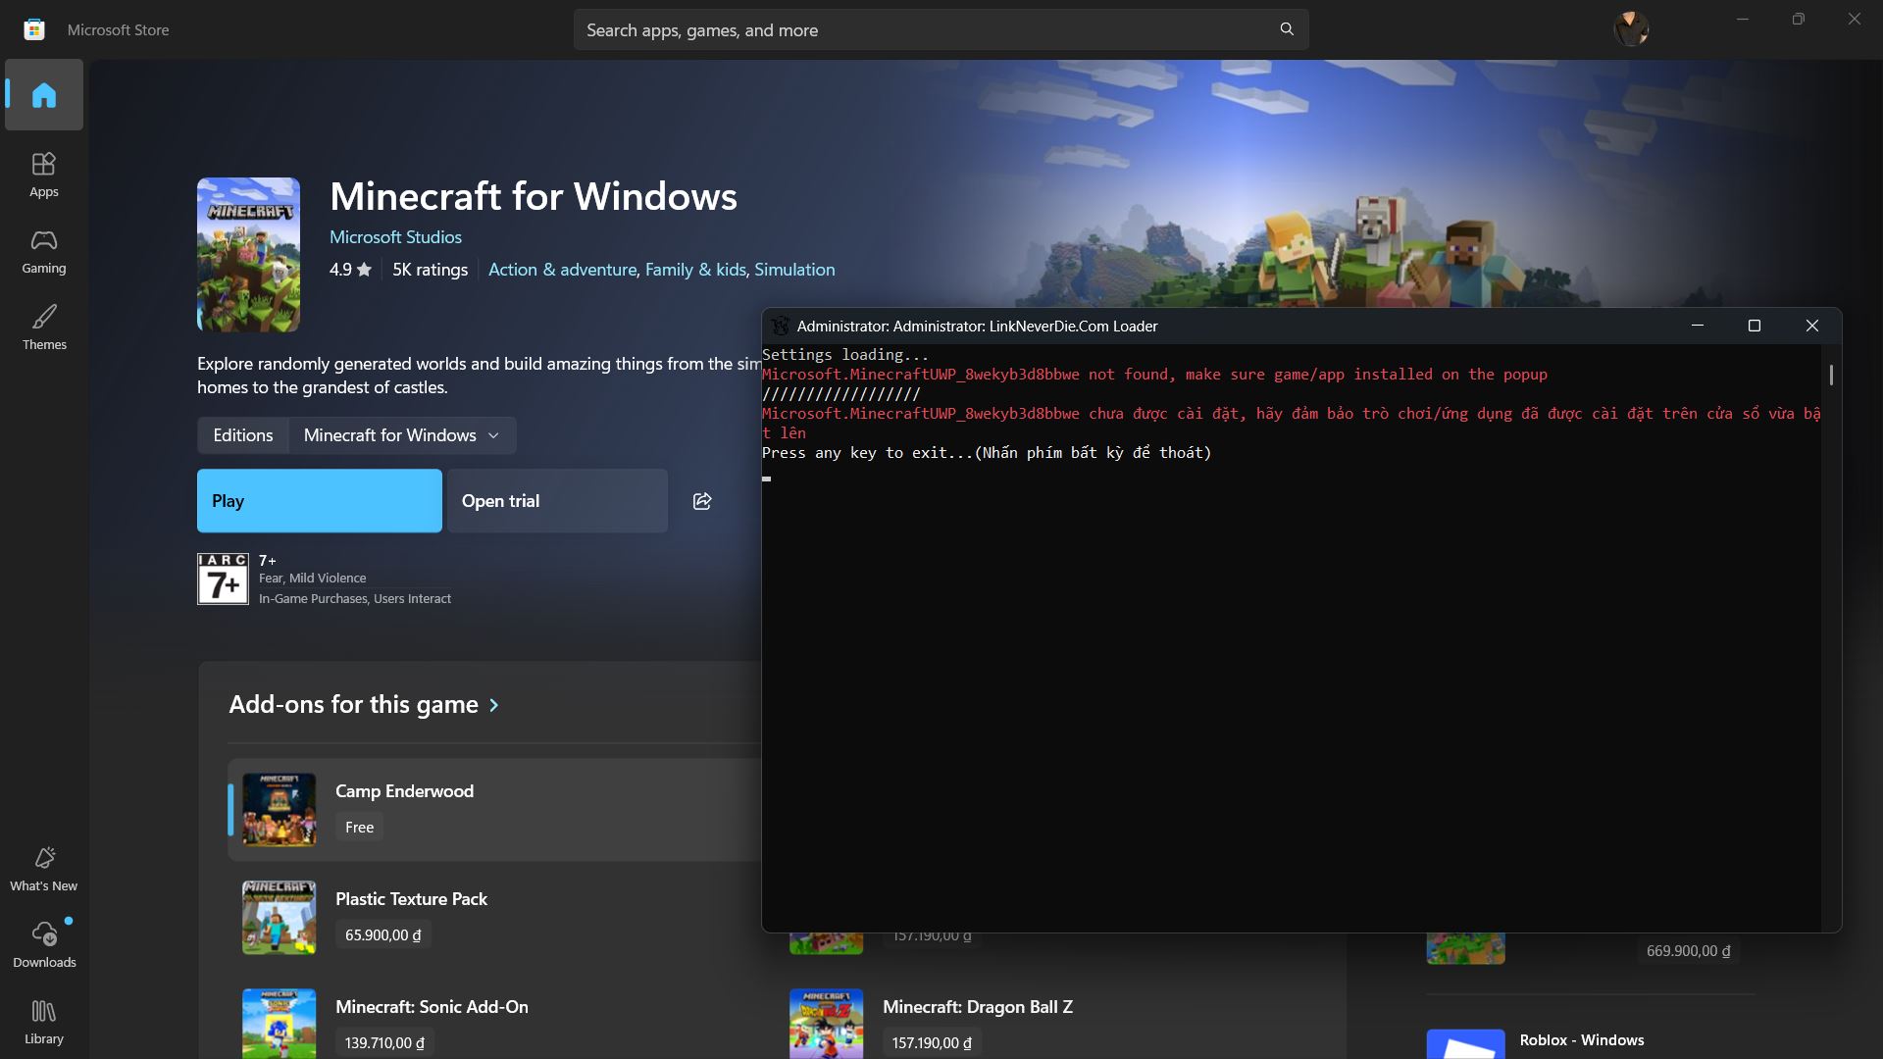Open the Gaming section in sidebar
The width and height of the screenshot is (1883, 1059).
click(44, 251)
